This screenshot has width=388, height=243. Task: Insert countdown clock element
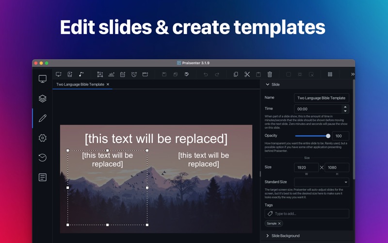coord(134,74)
